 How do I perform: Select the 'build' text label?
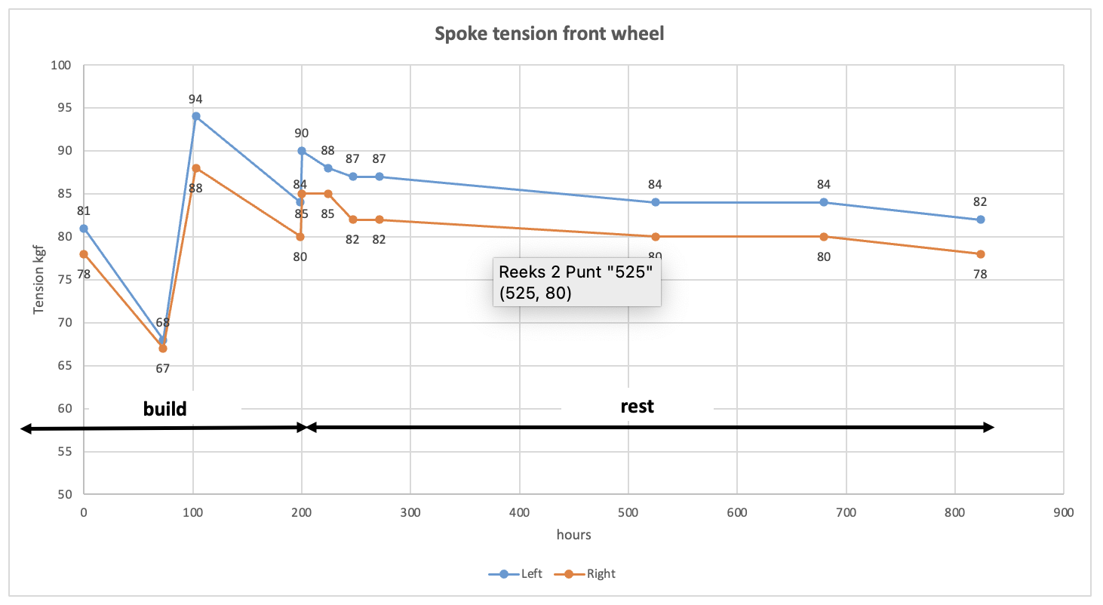pyautogui.click(x=165, y=408)
